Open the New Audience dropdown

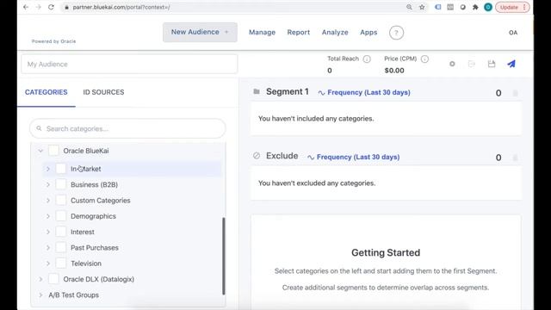(200, 33)
